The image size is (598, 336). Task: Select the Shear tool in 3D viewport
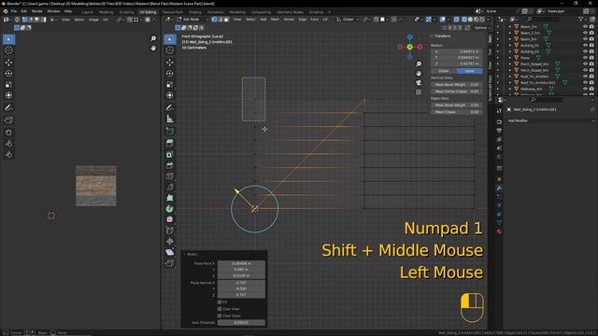click(x=170, y=252)
